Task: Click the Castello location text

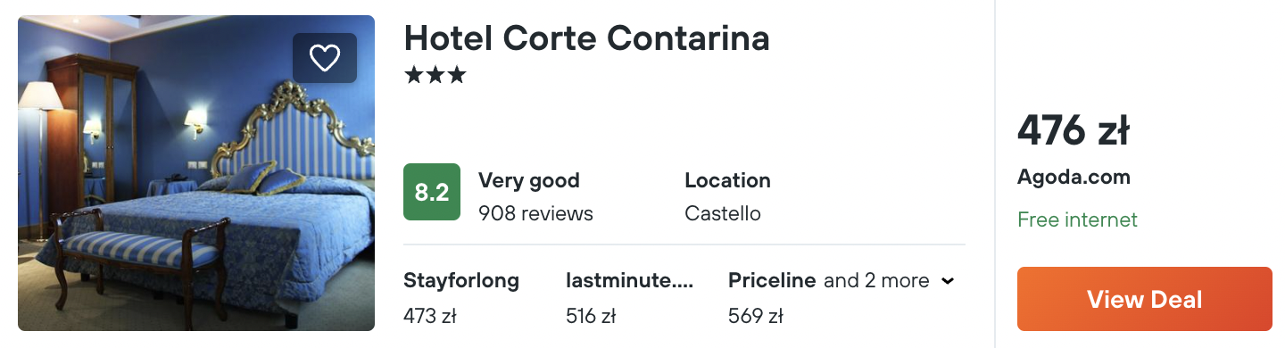Action: point(723,214)
